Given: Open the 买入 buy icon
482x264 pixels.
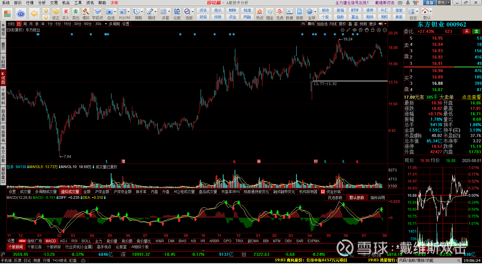Looking at the screenshot, I should coord(66,11).
